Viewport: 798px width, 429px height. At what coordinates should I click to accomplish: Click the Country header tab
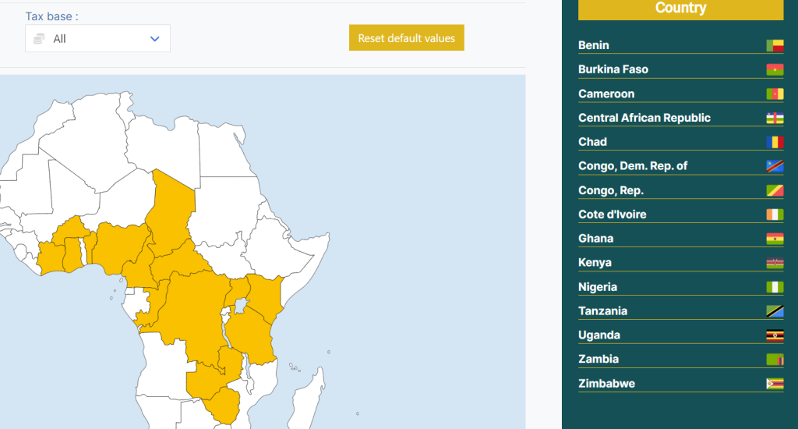coord(680,9)
